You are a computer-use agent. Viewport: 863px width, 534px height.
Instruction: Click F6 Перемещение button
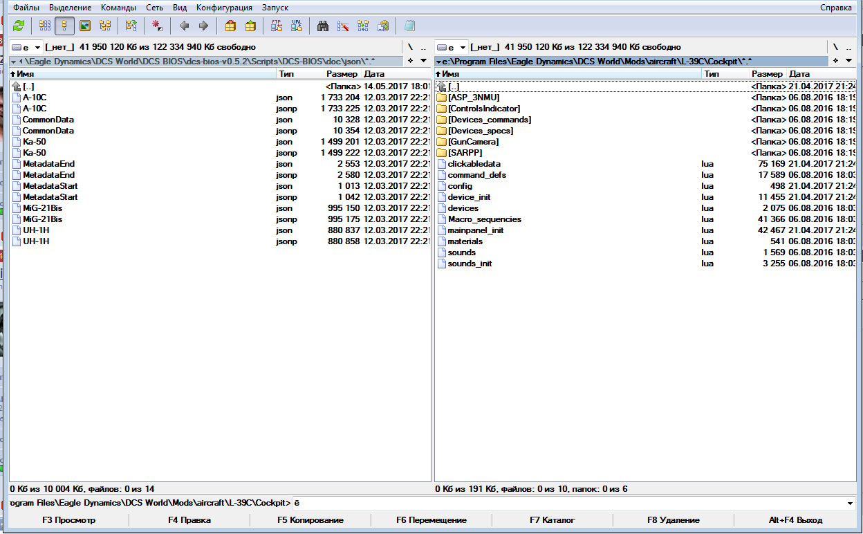431,520
